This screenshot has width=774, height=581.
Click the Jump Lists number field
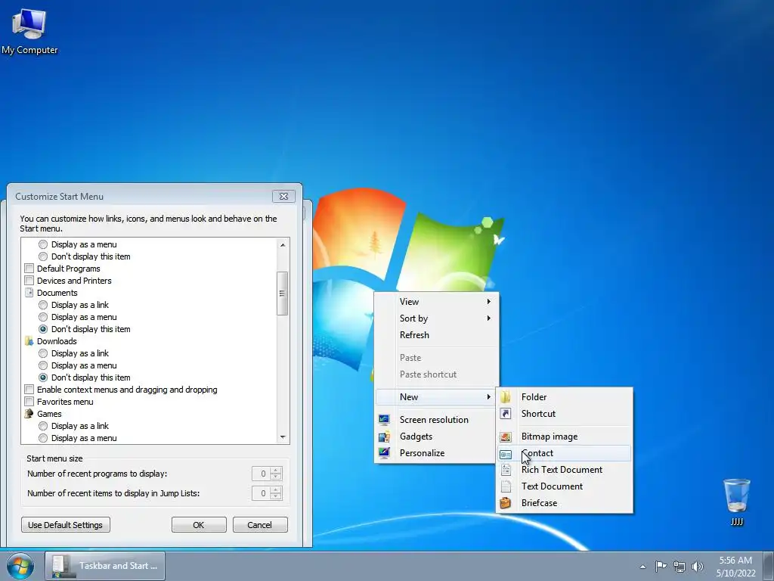point(261,493)
